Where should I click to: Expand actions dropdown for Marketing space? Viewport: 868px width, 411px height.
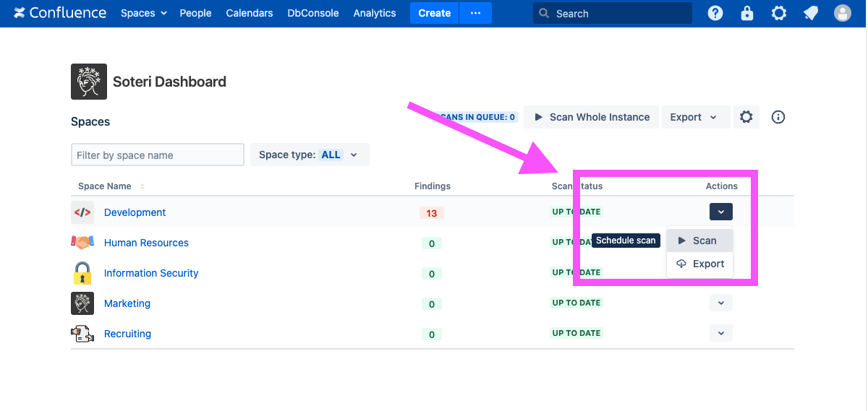720,303
